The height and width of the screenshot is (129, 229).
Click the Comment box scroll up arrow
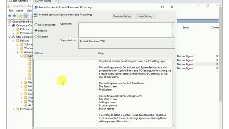(x=173, y=25)
